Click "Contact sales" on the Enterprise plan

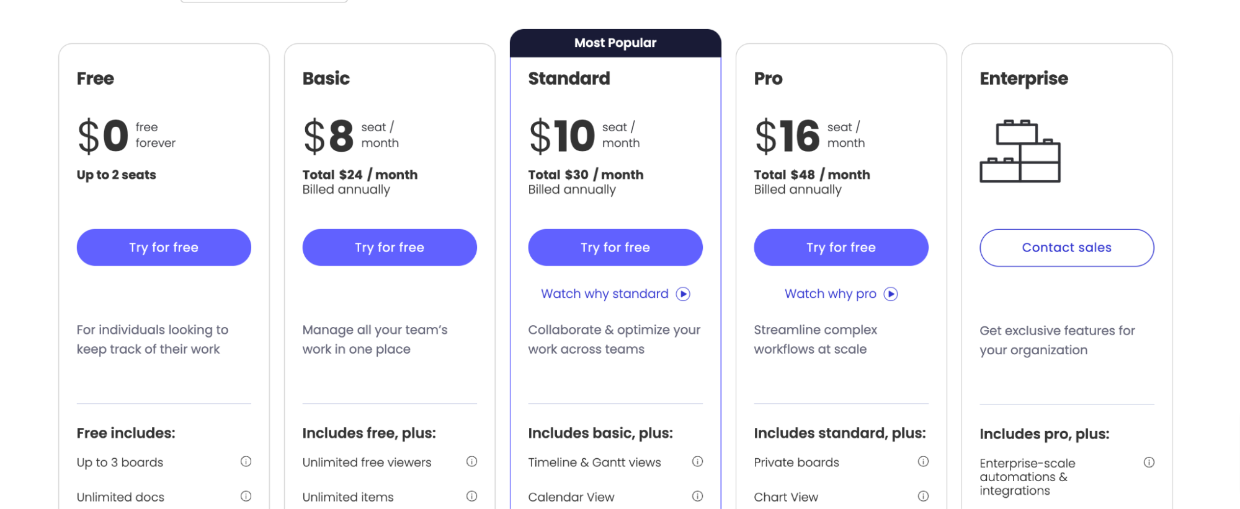click(1066, 247)
